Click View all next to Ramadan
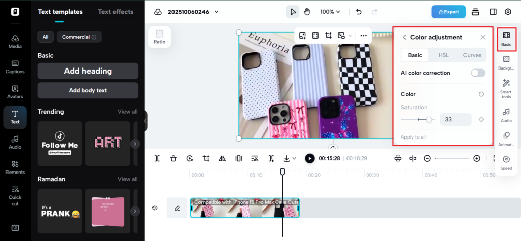This screenshot has height=241, width=521. 127,179
